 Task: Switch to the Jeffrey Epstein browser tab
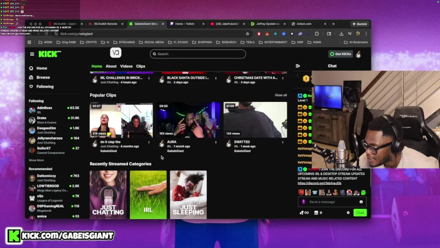coord(267,24)
